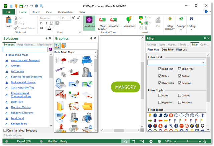Click the Cut scissors icon
This screenshot has width=214, height=146.
[x=16, y=18]
